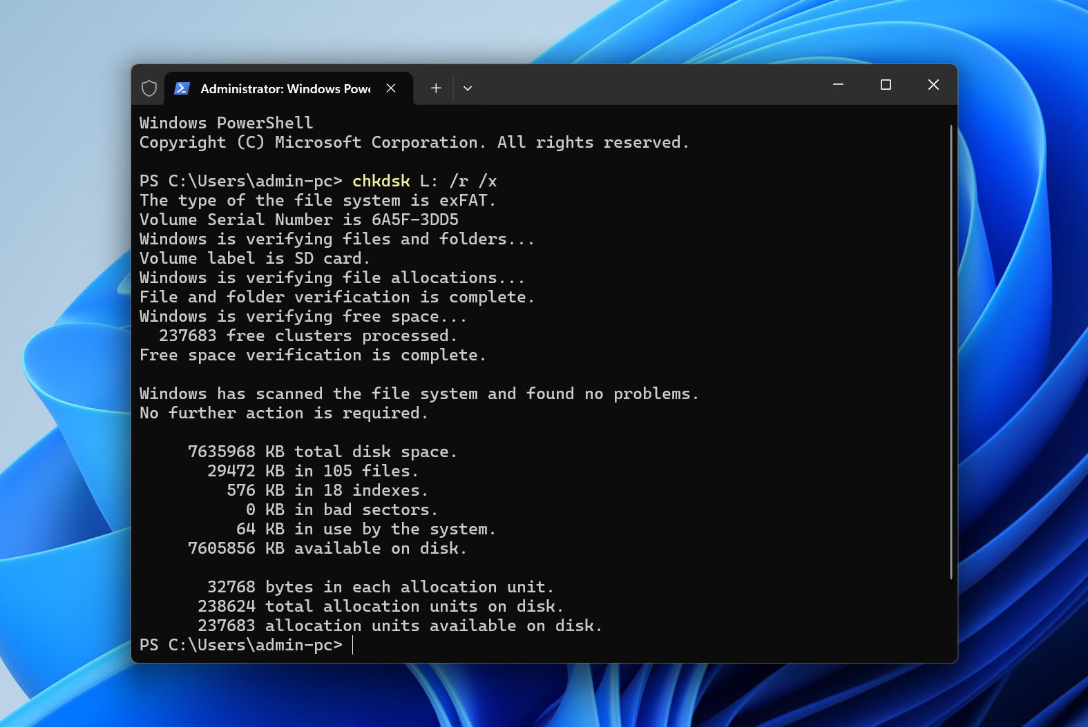
Task: Maximize the Terminal window
Action: [886, 84]
